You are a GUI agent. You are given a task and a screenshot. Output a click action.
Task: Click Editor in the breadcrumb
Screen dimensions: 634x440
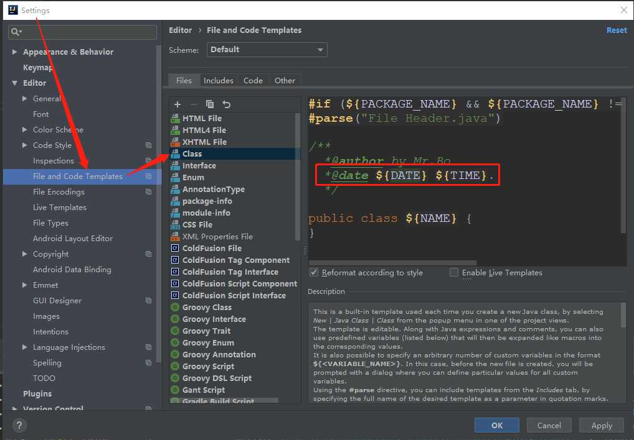(x=181, y=30)
